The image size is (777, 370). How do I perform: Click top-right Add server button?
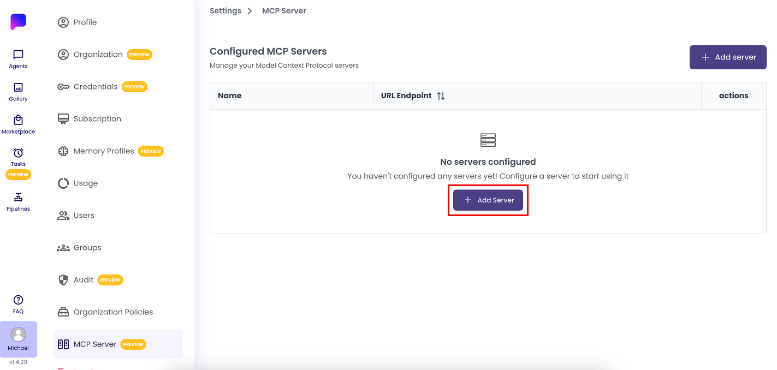click(728, 57)
